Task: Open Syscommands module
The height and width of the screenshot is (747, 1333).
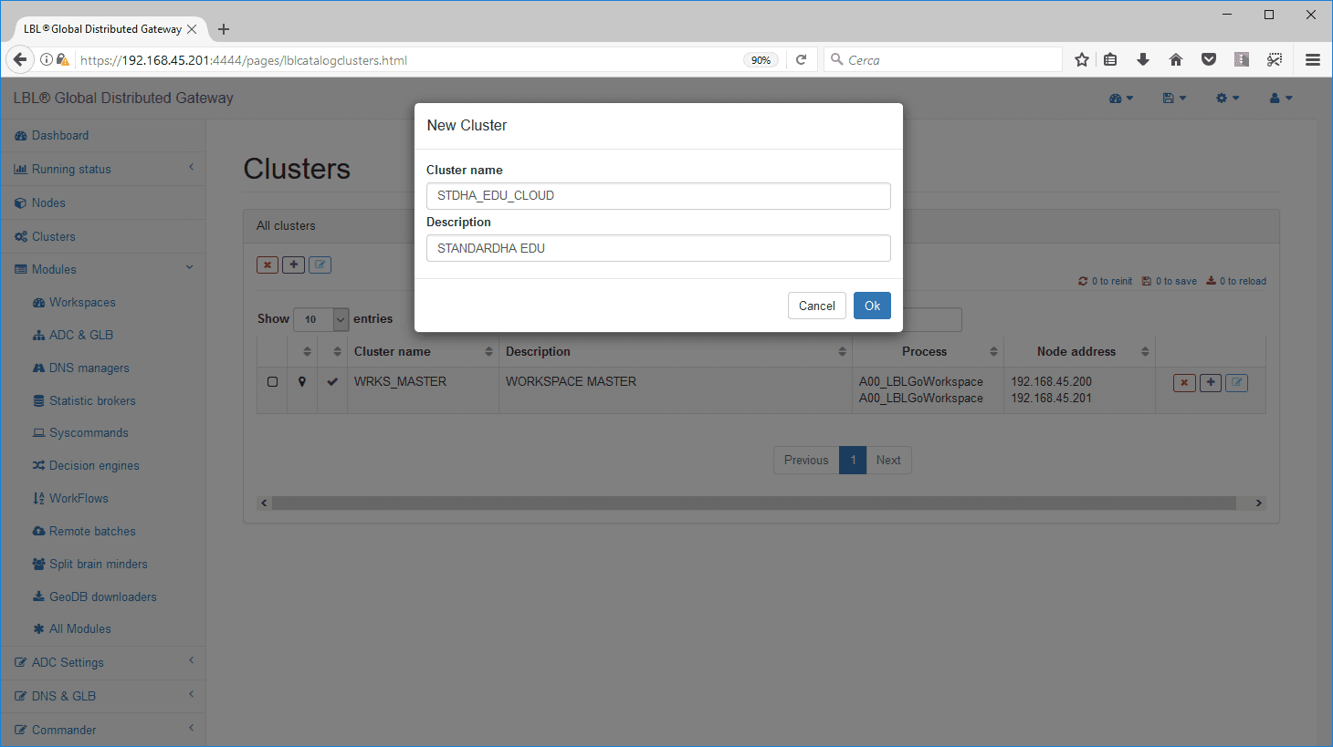Action: pos(89,432)
